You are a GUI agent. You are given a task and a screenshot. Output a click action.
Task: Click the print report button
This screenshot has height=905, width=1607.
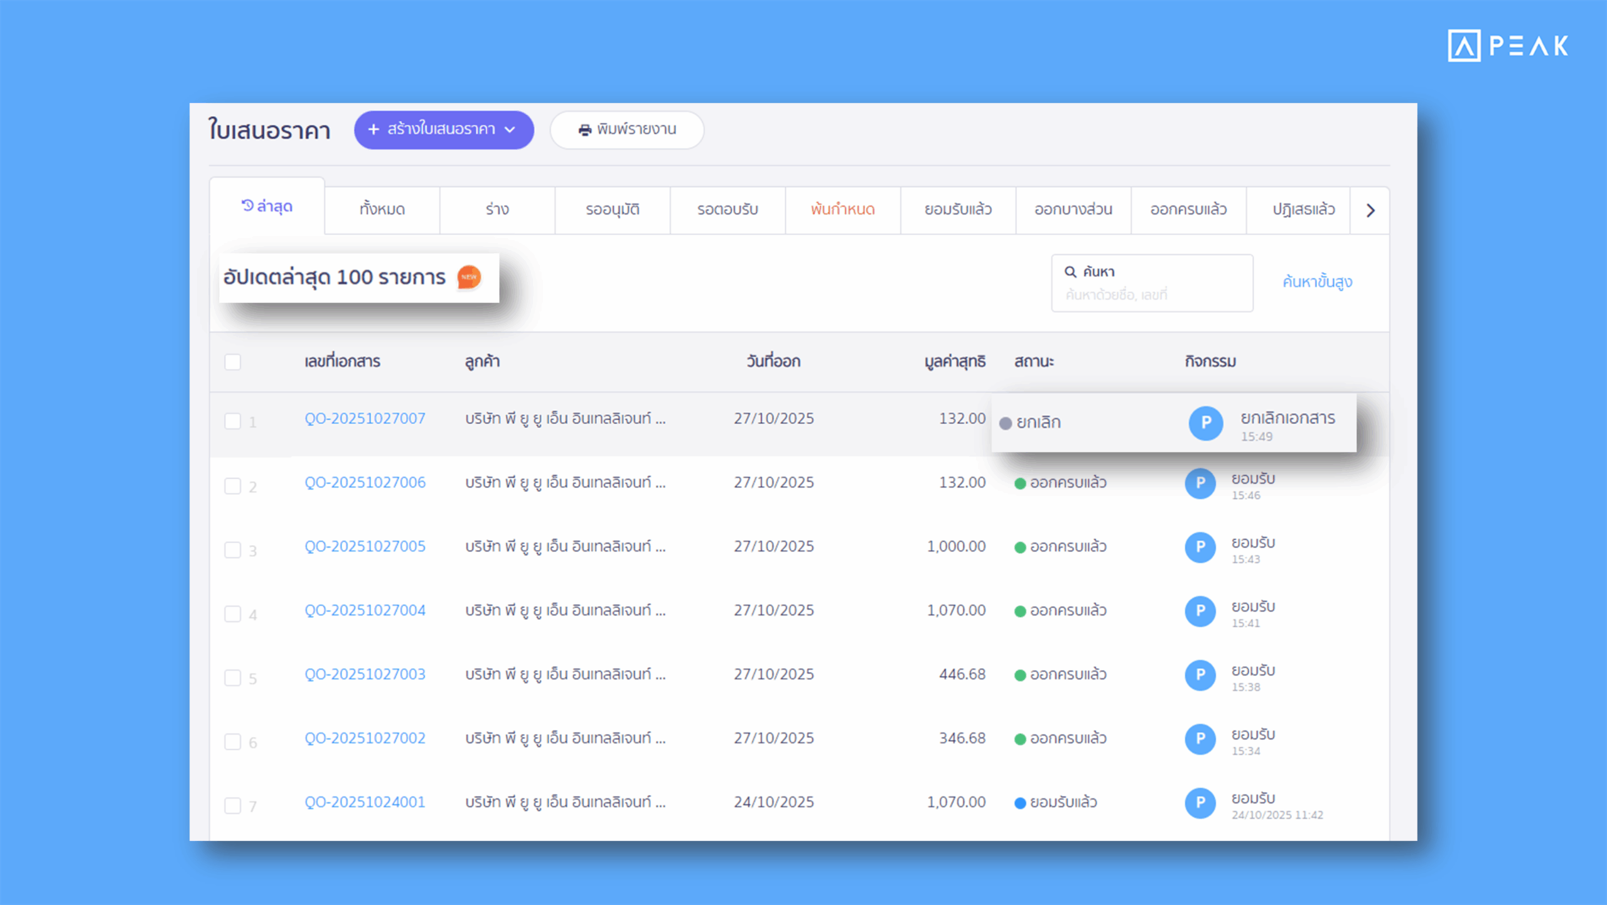[626, 130]
